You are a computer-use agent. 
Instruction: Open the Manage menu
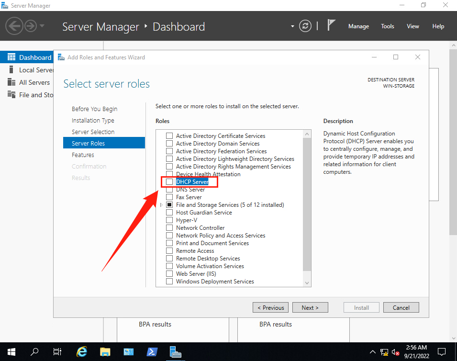tap(358, 26)
